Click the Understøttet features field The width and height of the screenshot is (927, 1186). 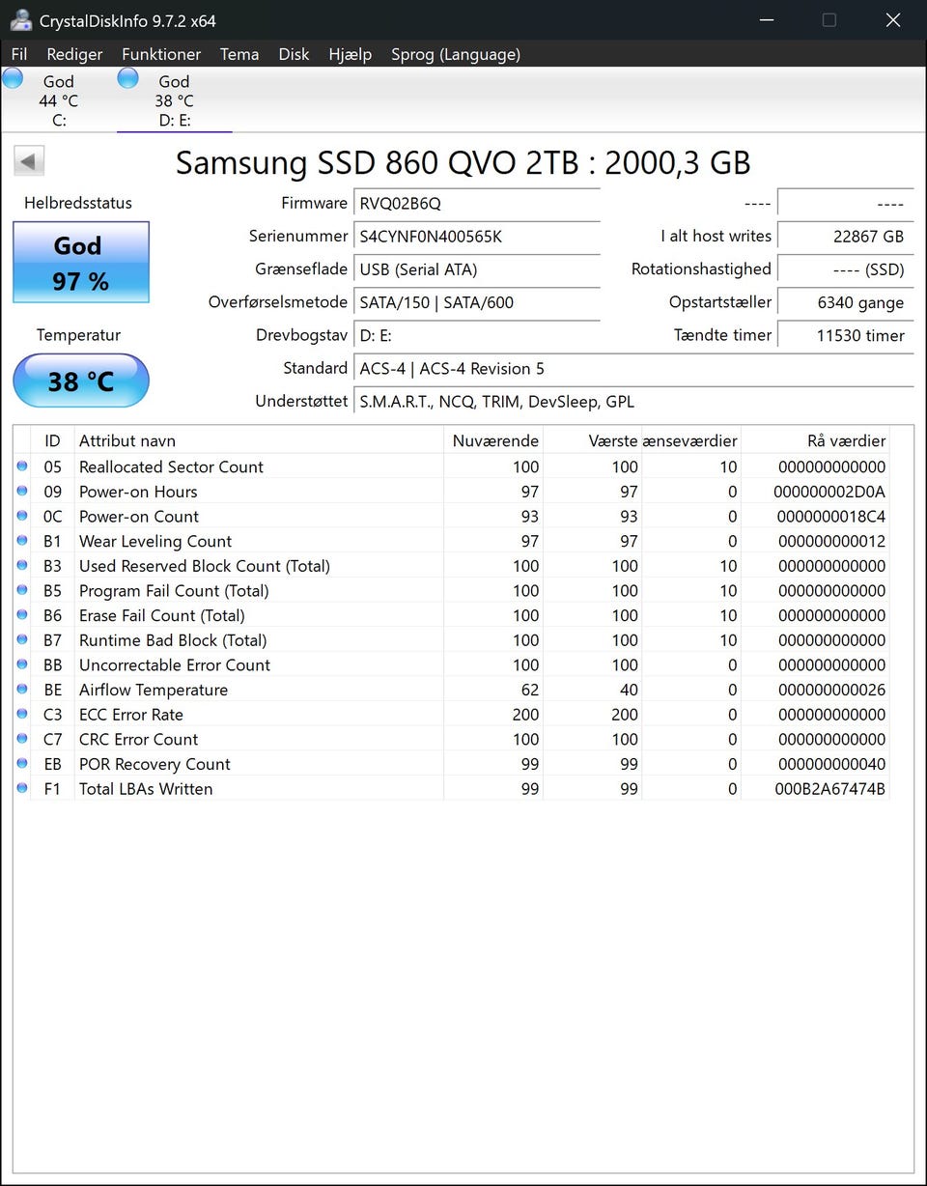[633, 401]
